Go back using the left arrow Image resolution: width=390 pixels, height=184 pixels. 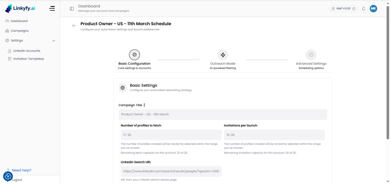point(74,25)
